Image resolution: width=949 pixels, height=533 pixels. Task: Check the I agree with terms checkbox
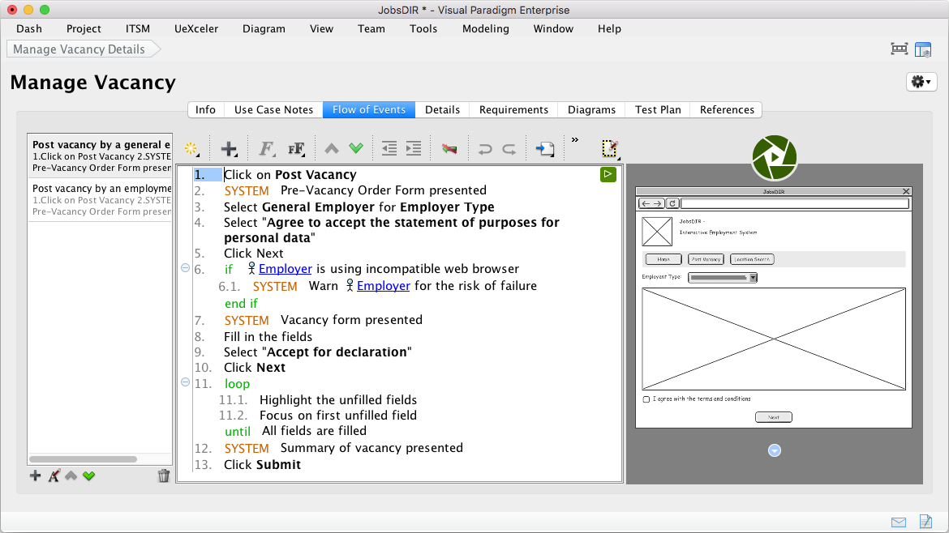(646, 398)
